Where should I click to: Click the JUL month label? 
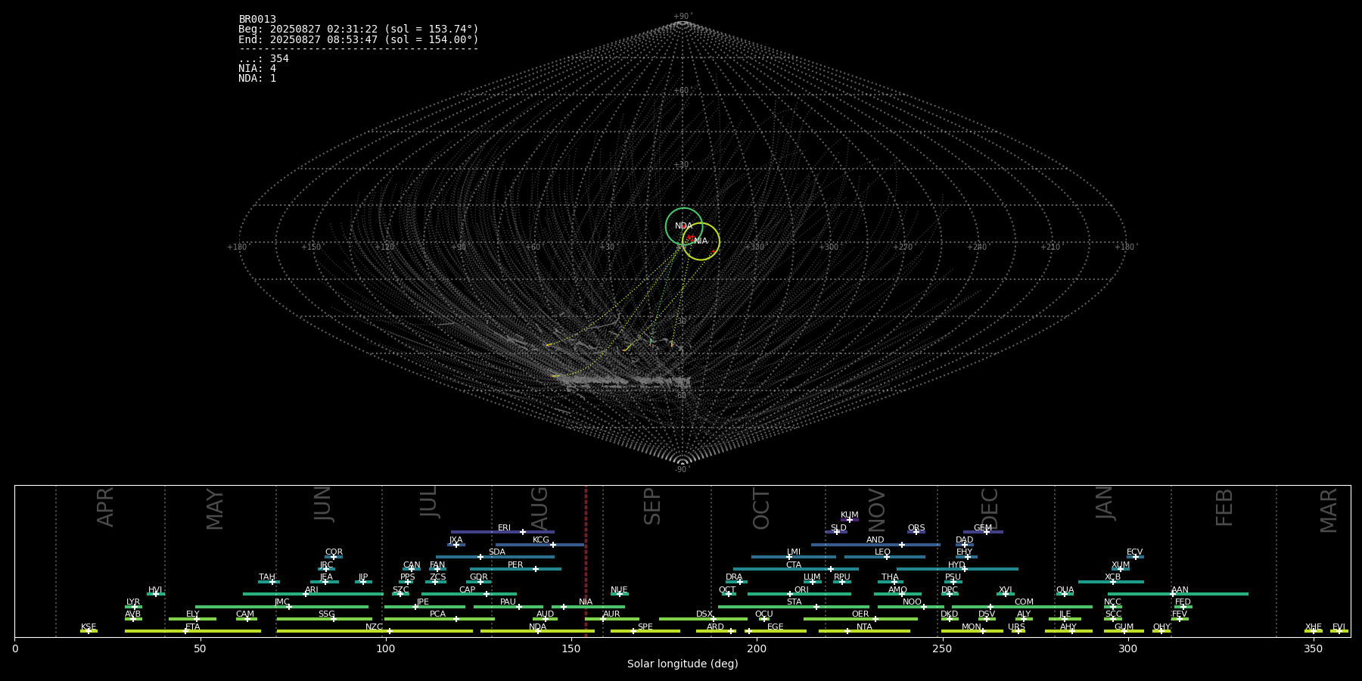coord(428,502)
